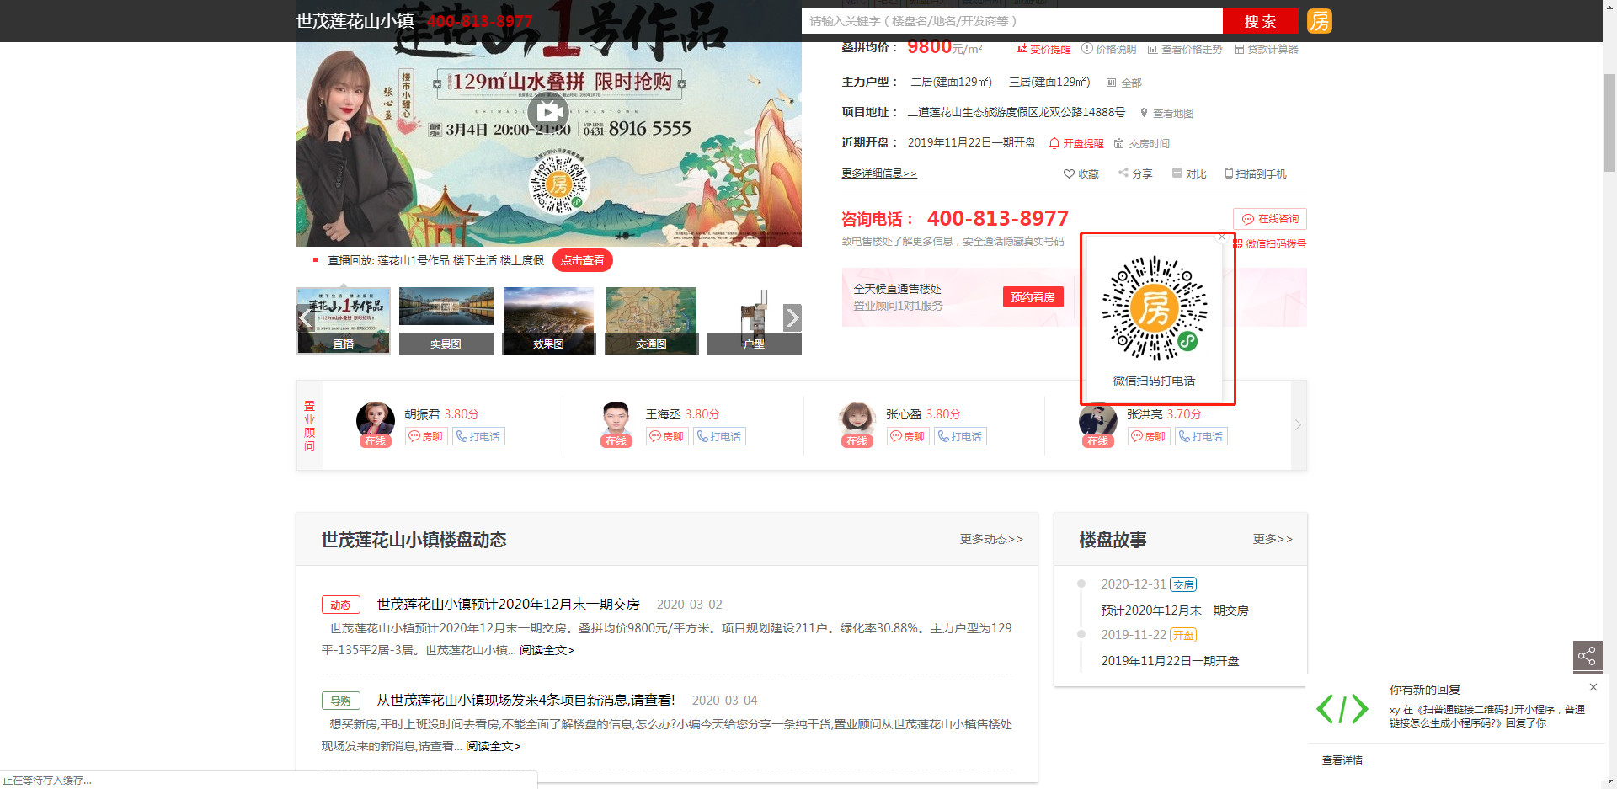This screenshot has height=789, width=1617.
Task: Select the 交通图 gallery thumbnail
Action: 652,321
